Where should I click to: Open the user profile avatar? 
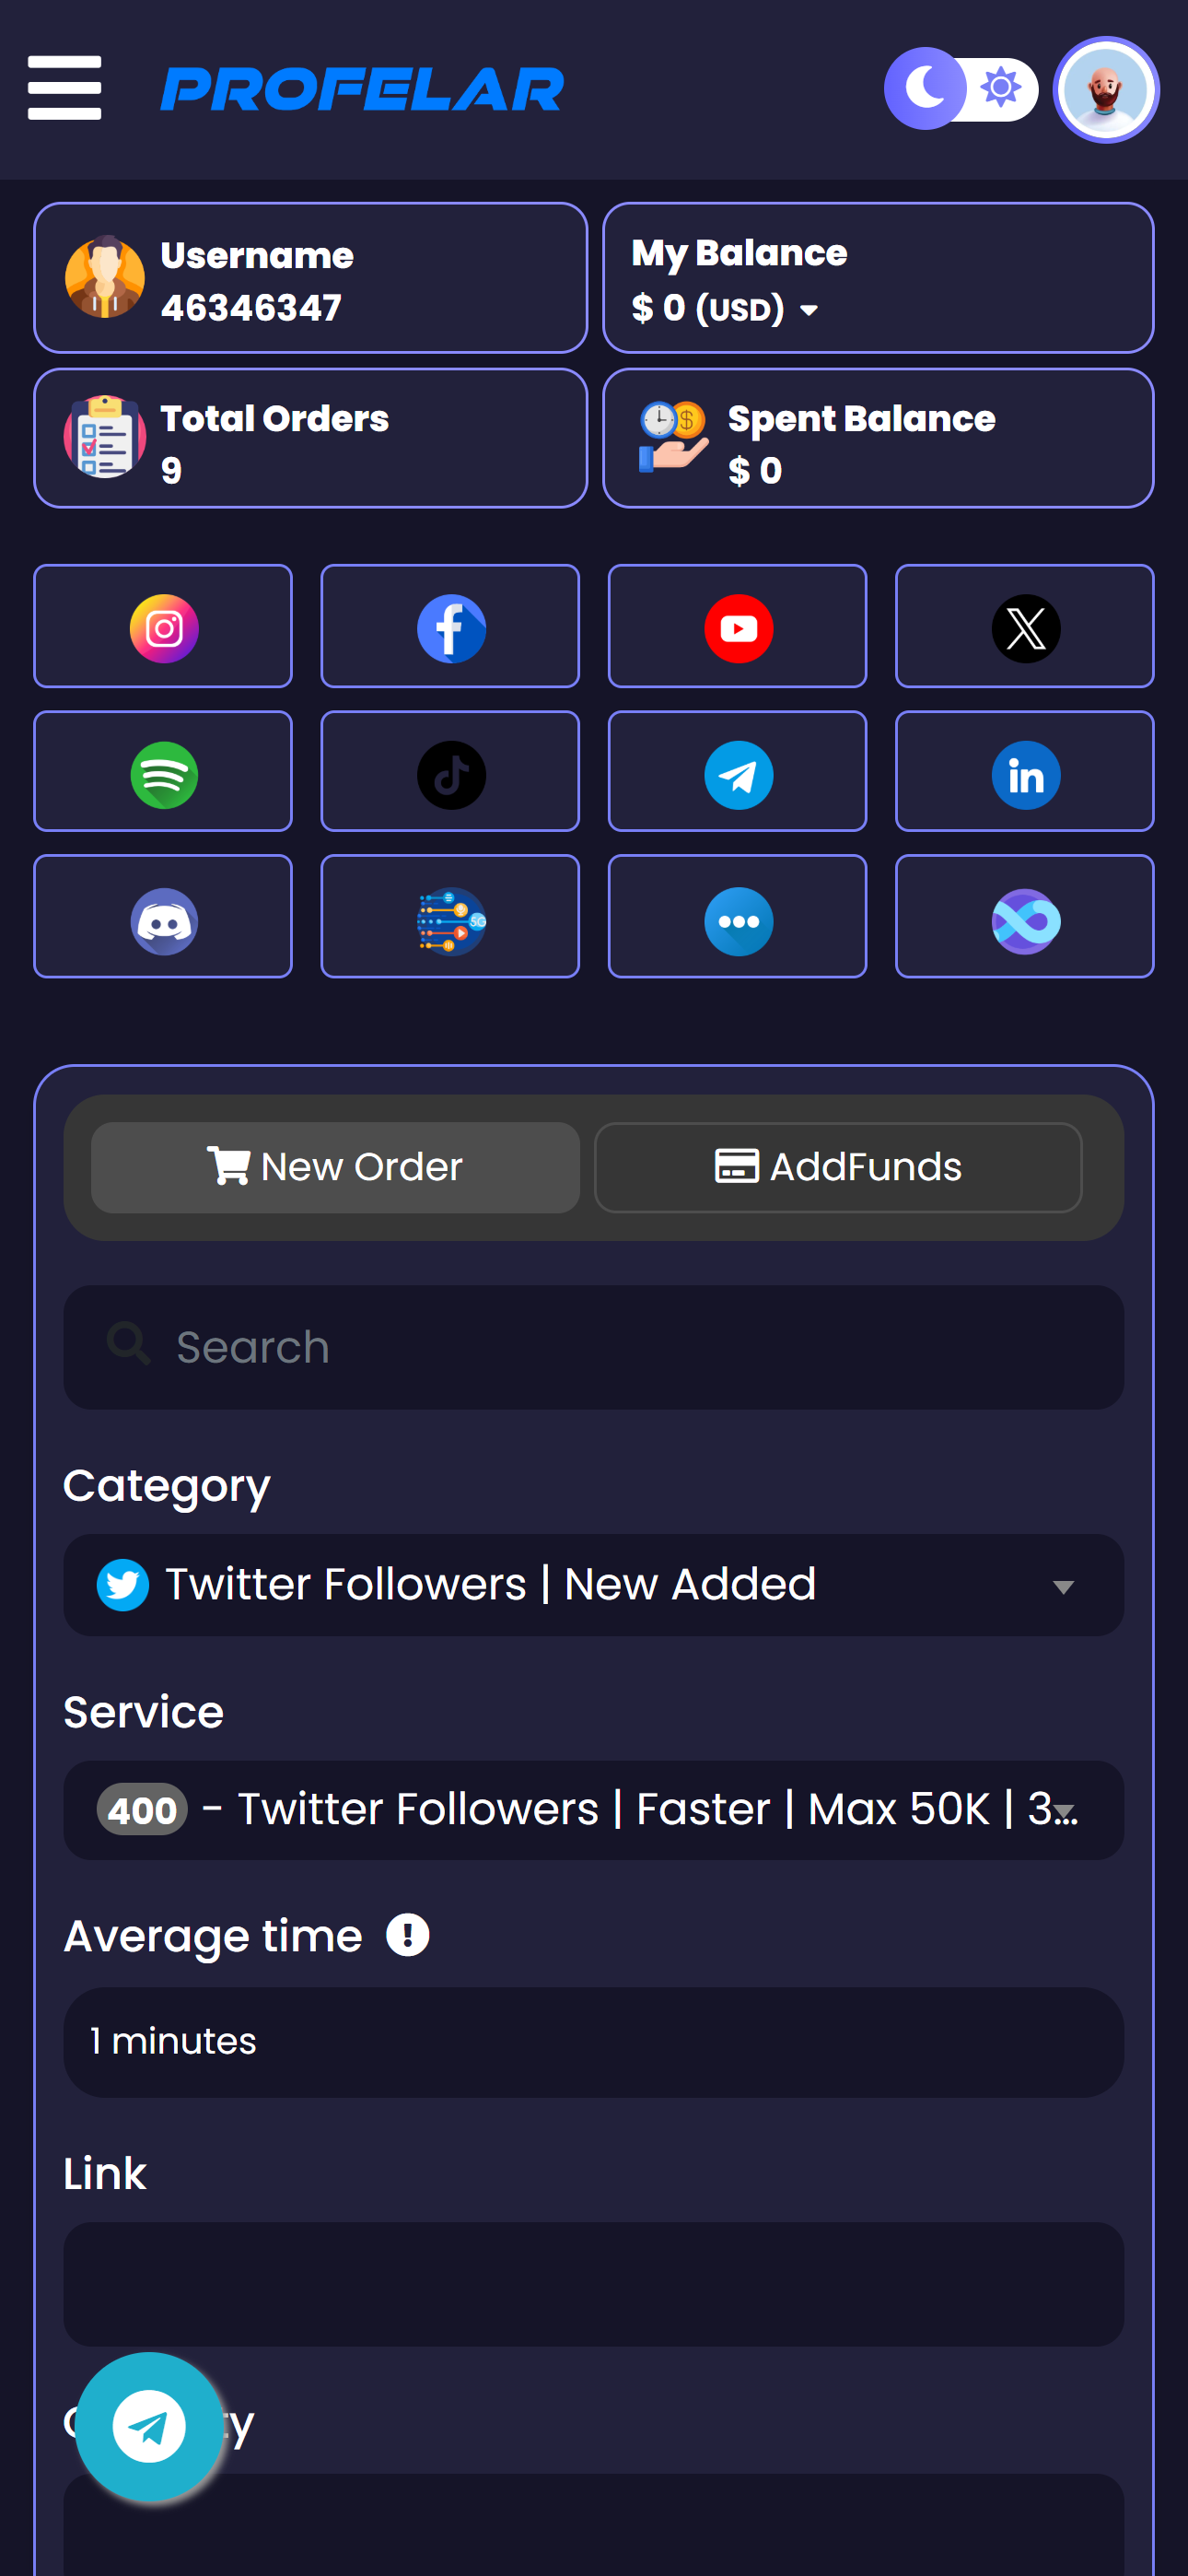tap(1105, 90)
